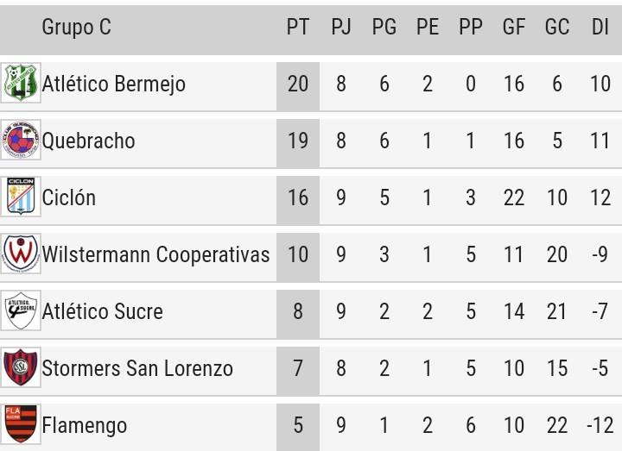The image size is (622, 451).
Task: Click the Flamengo team name
Action: 85,426
